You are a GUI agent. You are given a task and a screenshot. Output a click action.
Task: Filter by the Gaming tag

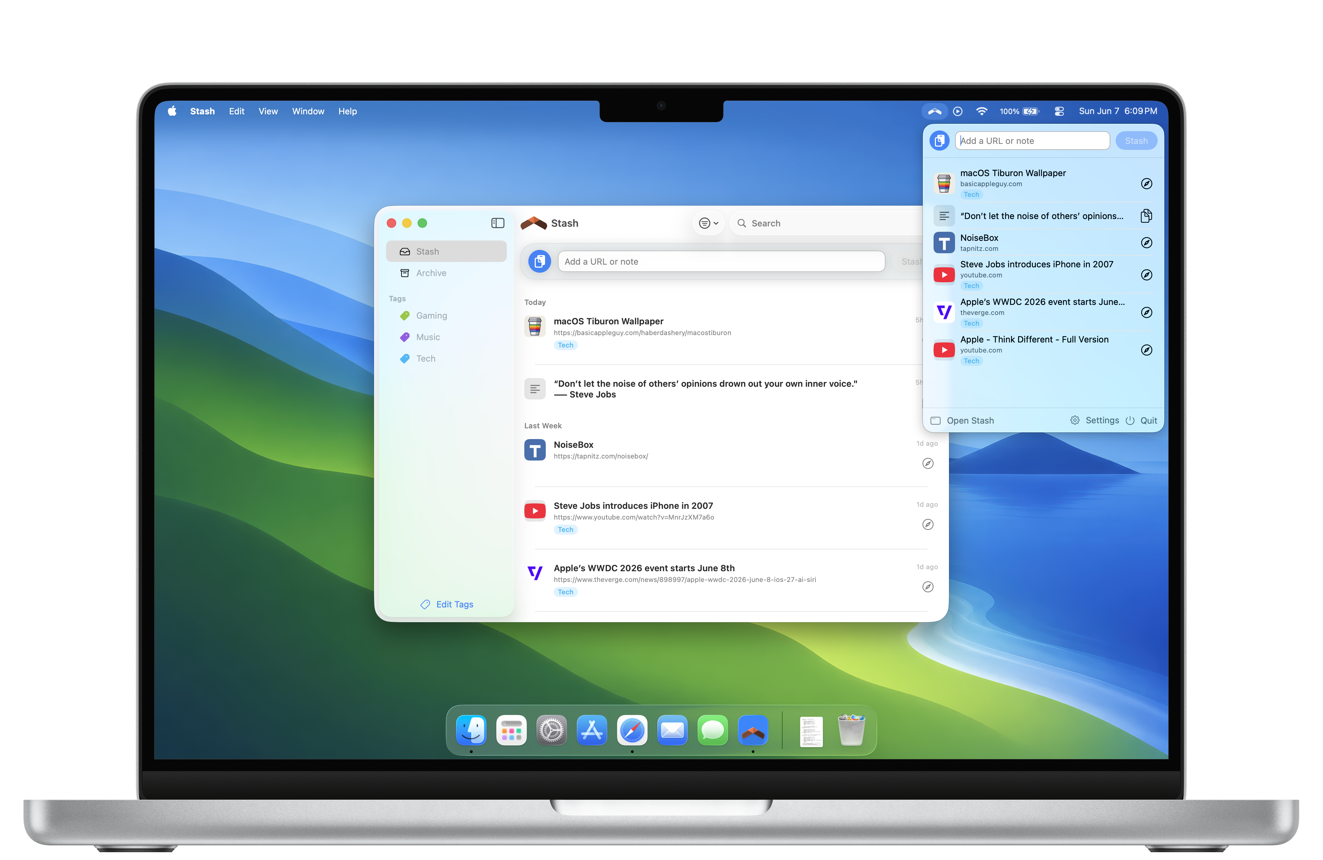(x=446, y=316)
